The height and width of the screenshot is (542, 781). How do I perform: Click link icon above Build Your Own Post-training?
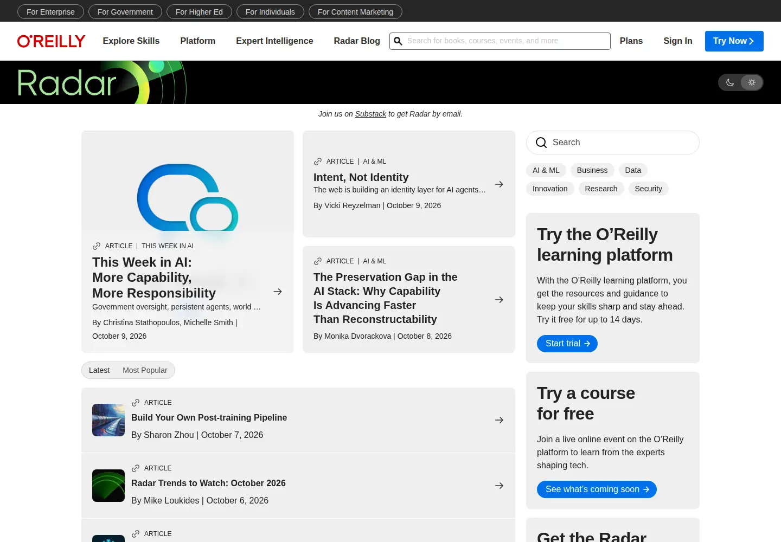(136, 403)
